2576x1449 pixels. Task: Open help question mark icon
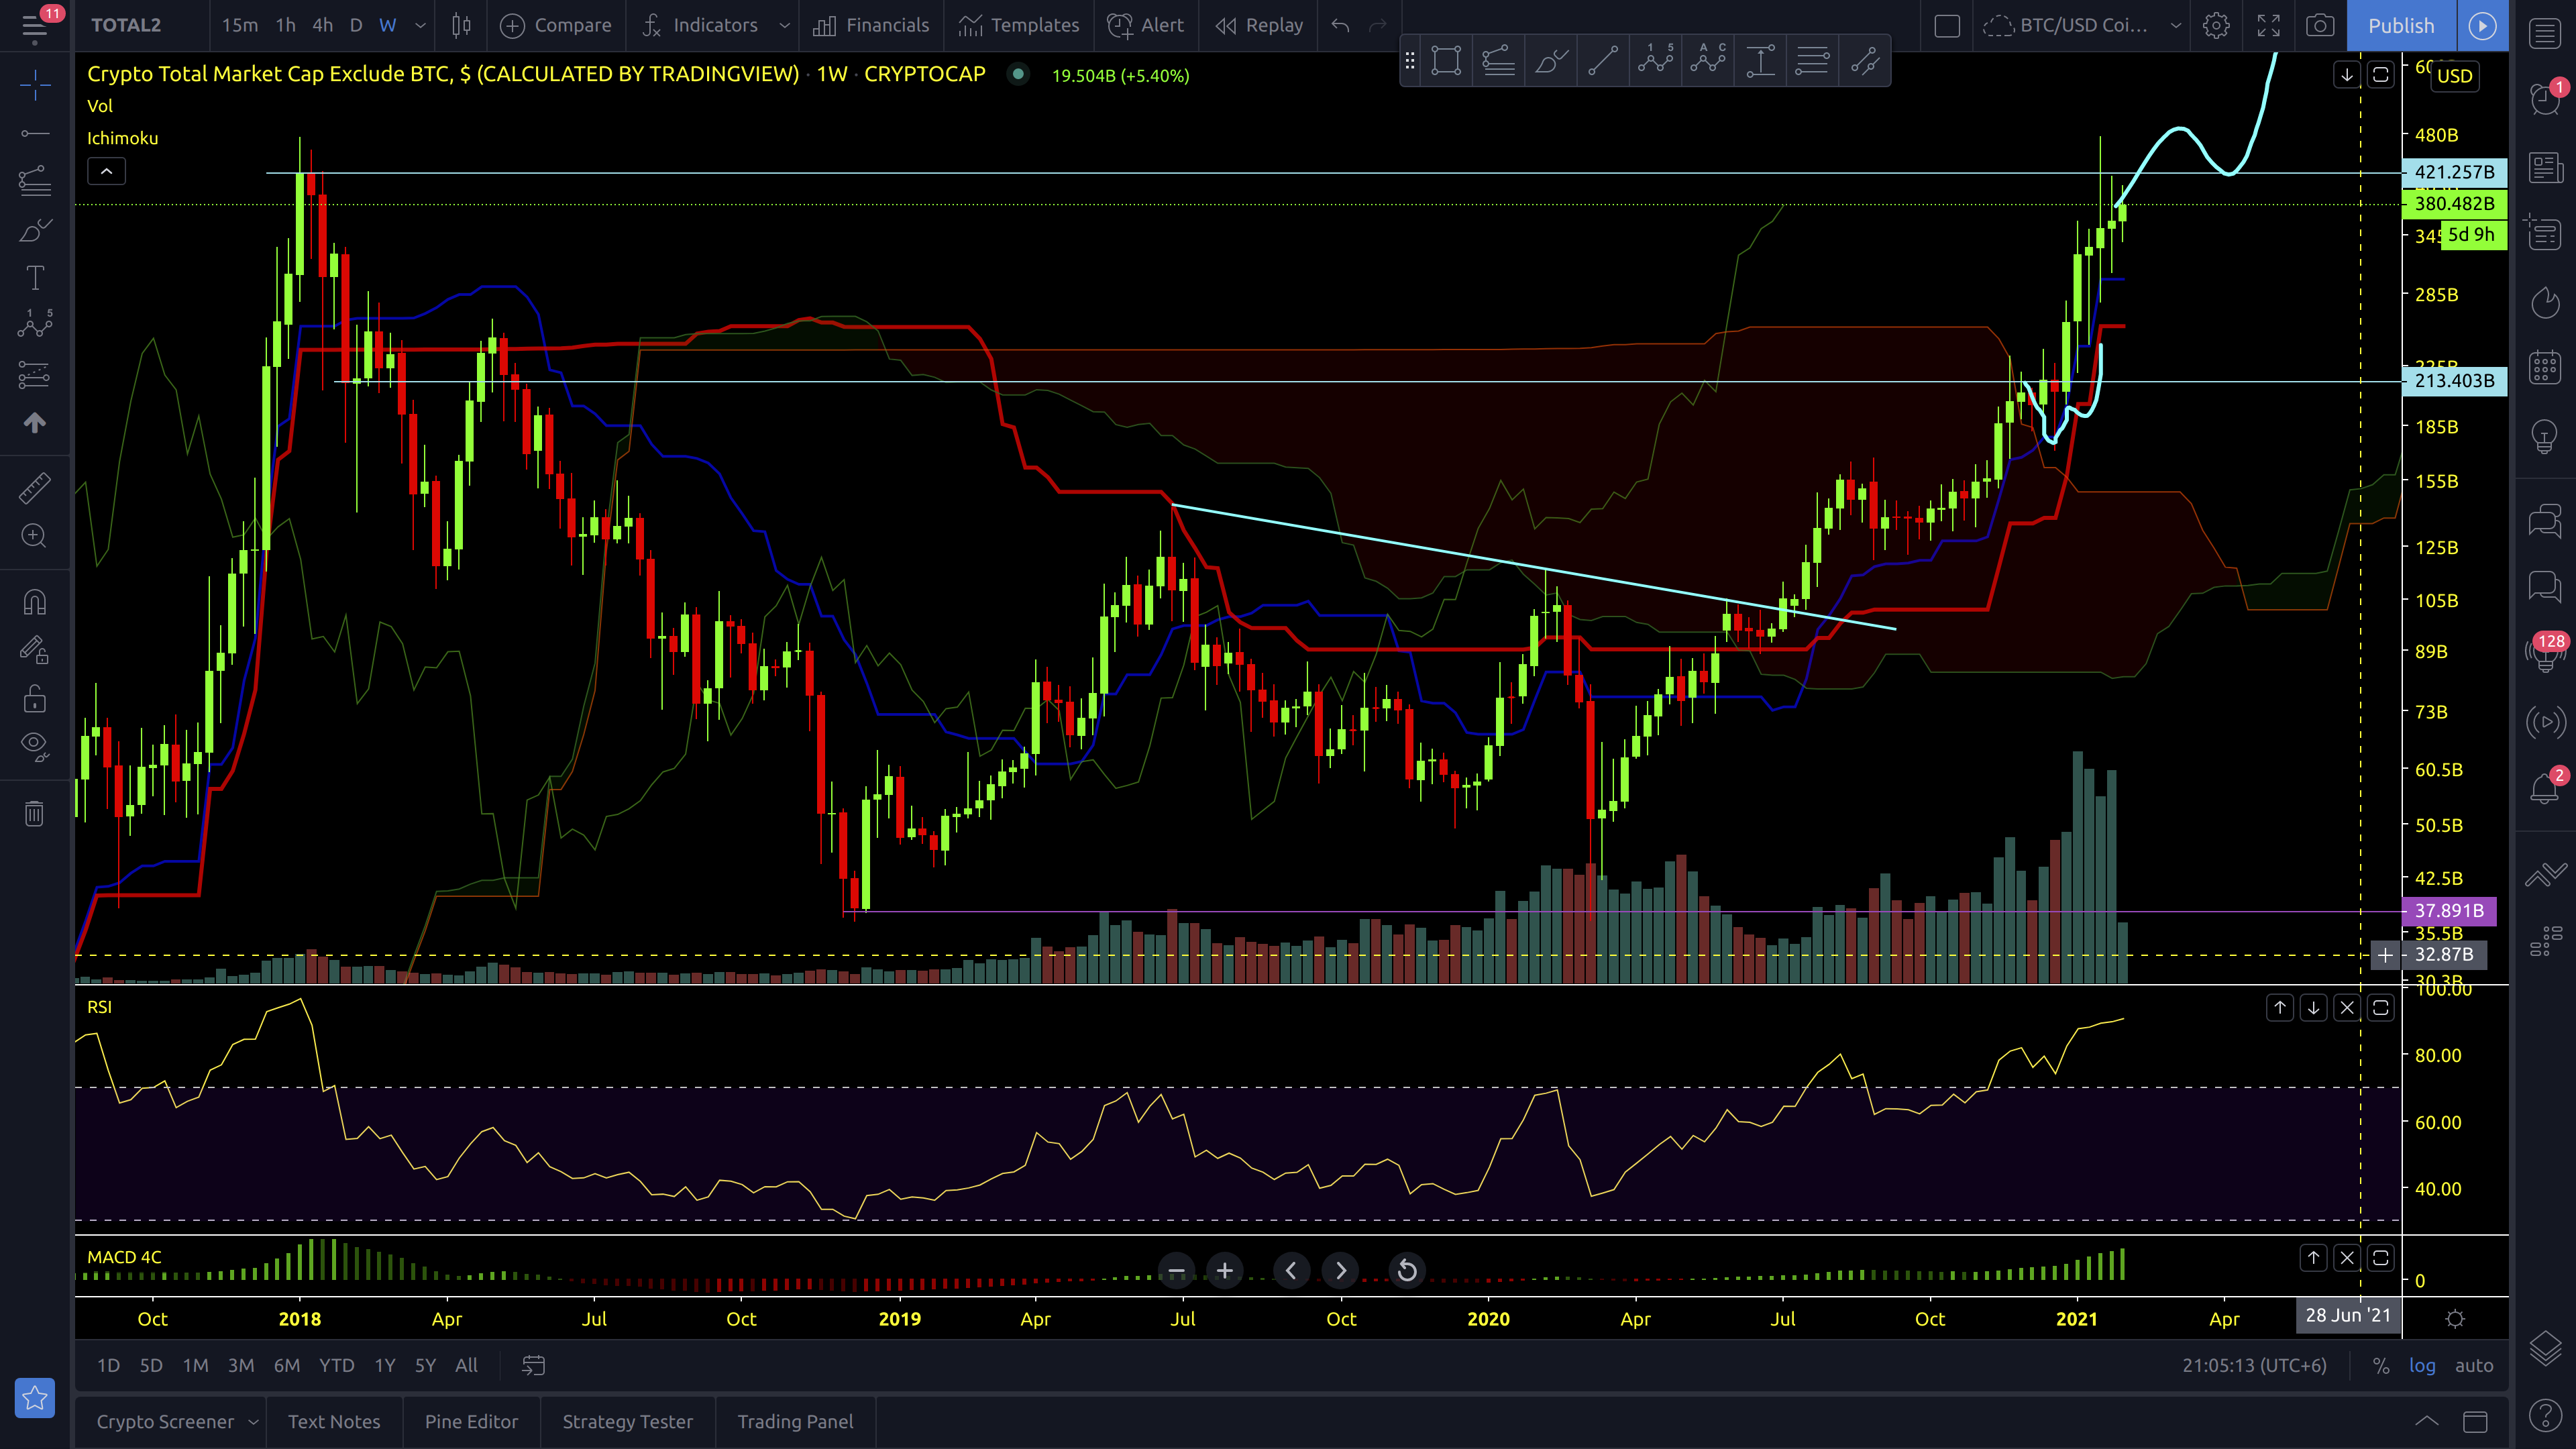2545,1414
